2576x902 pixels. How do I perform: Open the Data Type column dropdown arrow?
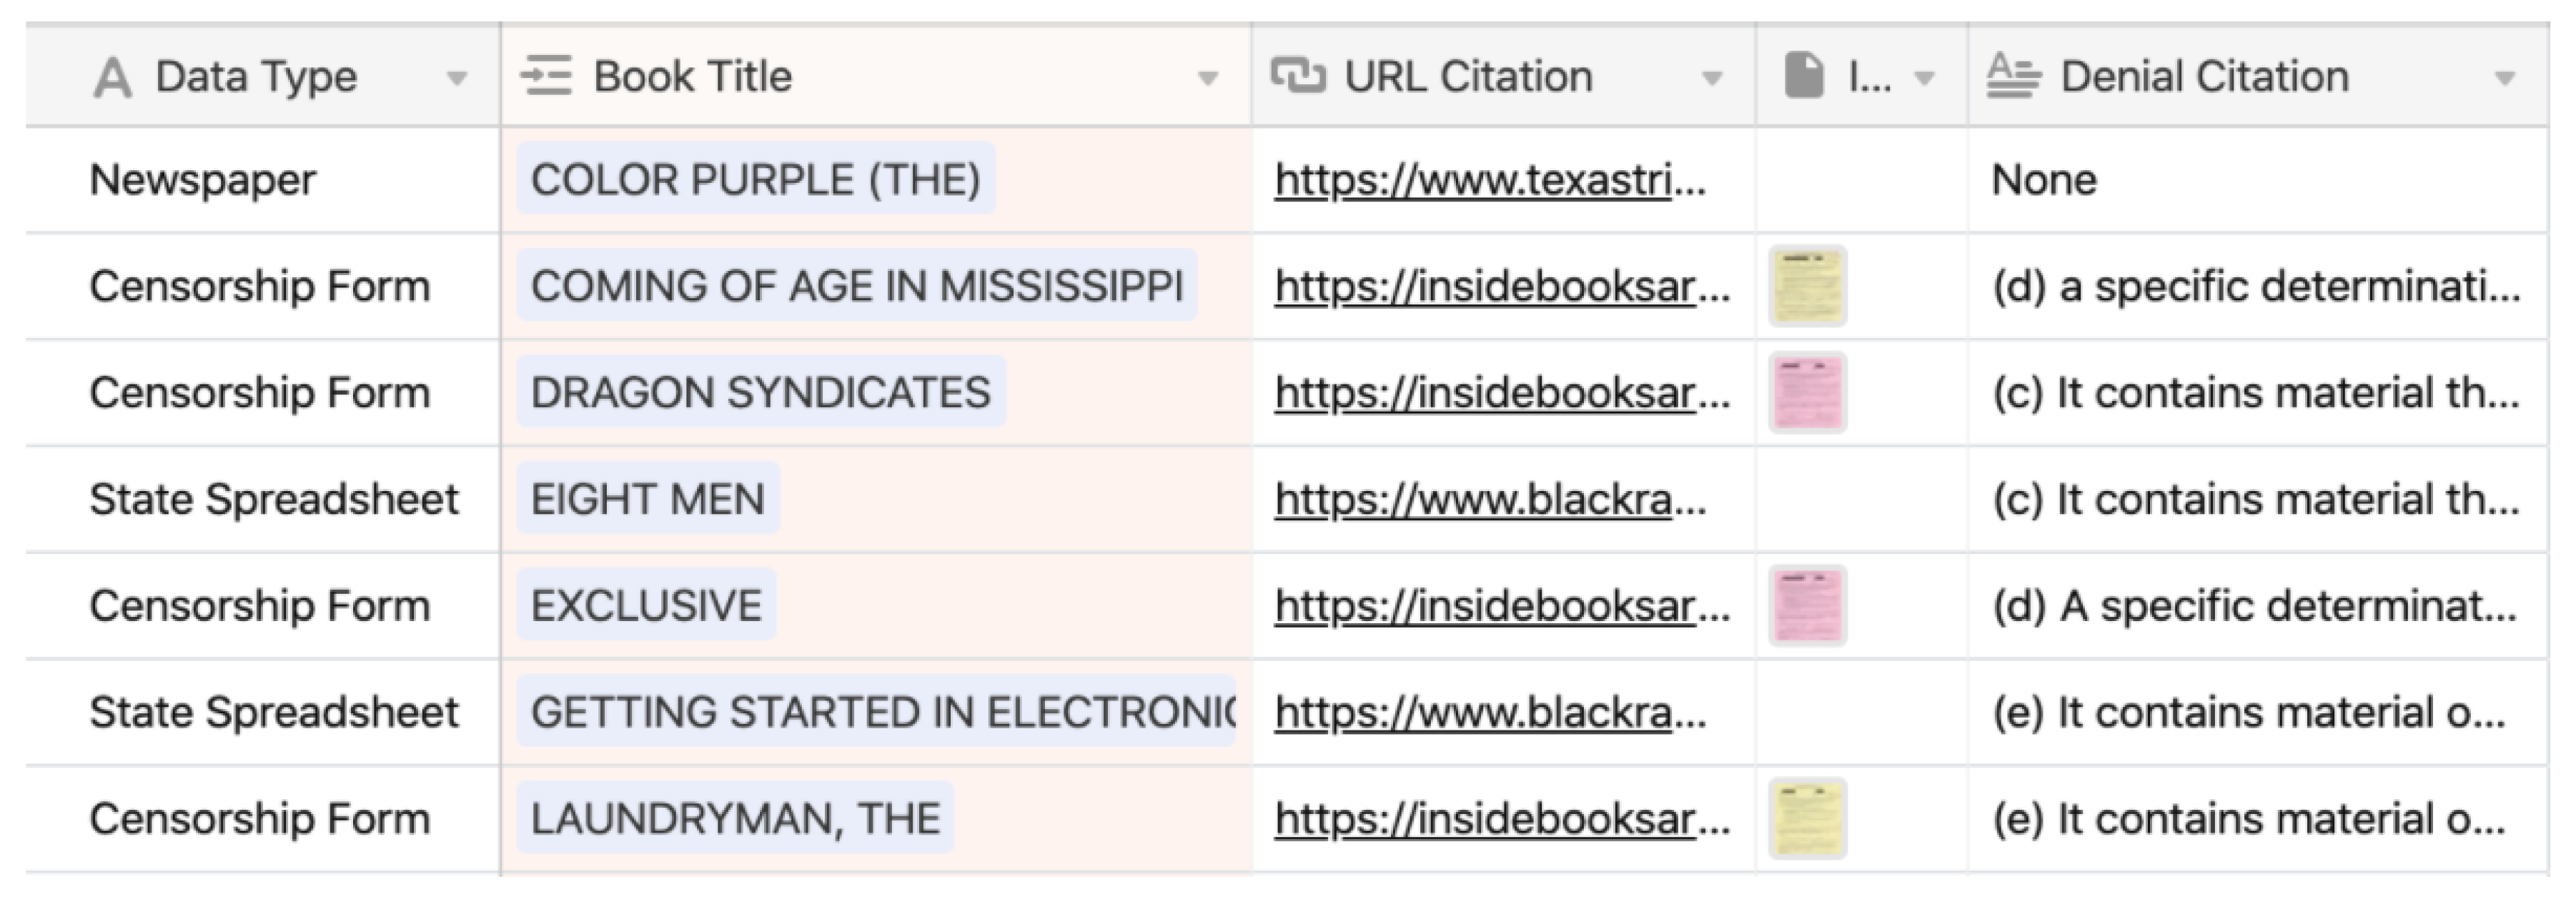pos(457,79)
